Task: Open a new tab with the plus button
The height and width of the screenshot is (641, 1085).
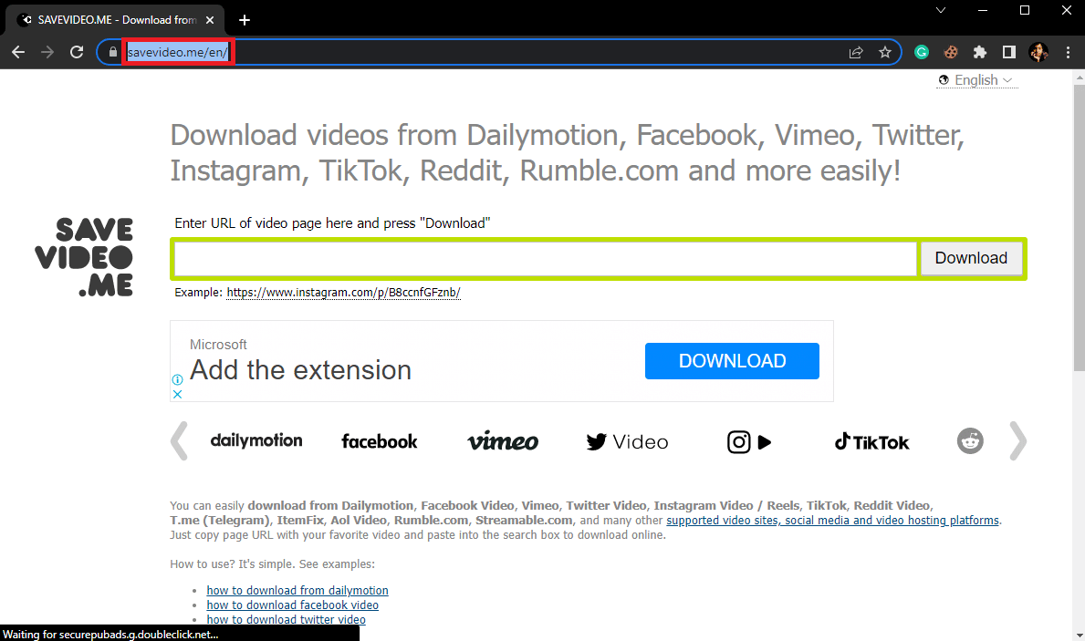Action: point(245,20)
